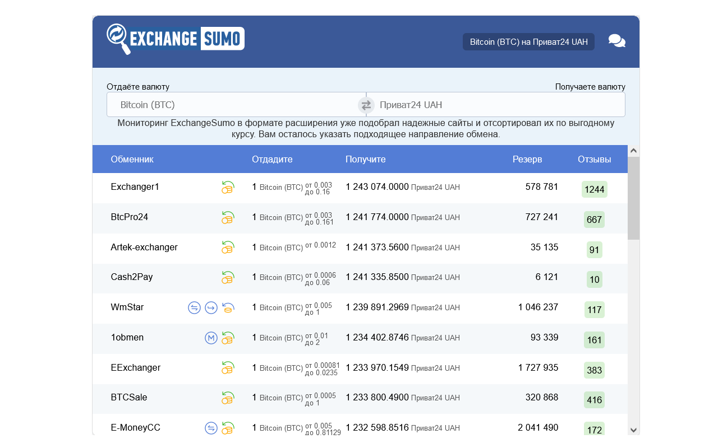Click the rate 1 239 891.2969
Screen dimensions: 718x448
377,307
